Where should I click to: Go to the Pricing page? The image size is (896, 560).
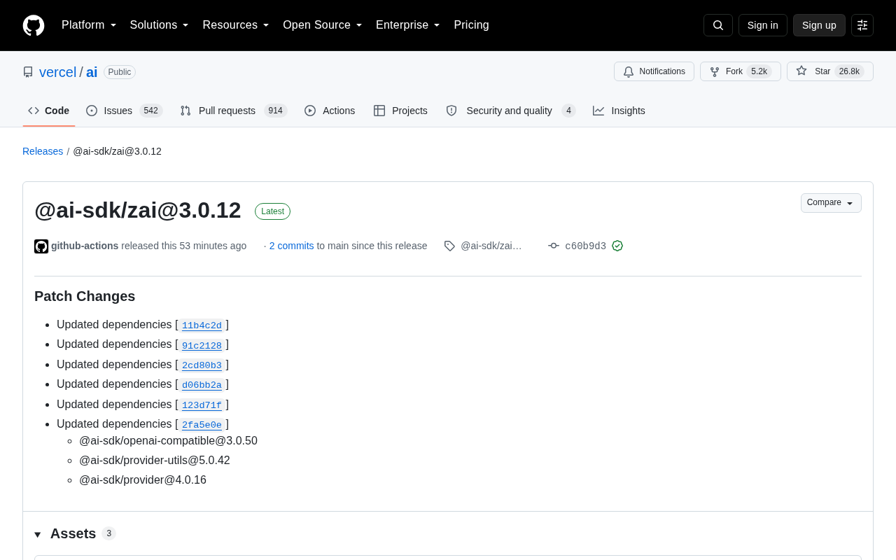point(471,25)
